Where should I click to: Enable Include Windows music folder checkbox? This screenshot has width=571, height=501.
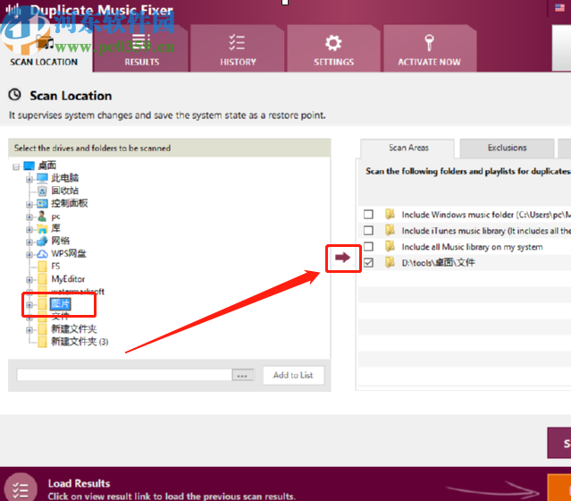coord(368,214)
